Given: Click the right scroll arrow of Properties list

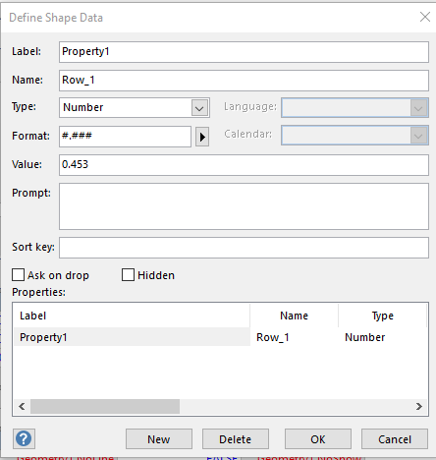Looking at the screenshot, I should pyautogui.click(x=419, y=406).
